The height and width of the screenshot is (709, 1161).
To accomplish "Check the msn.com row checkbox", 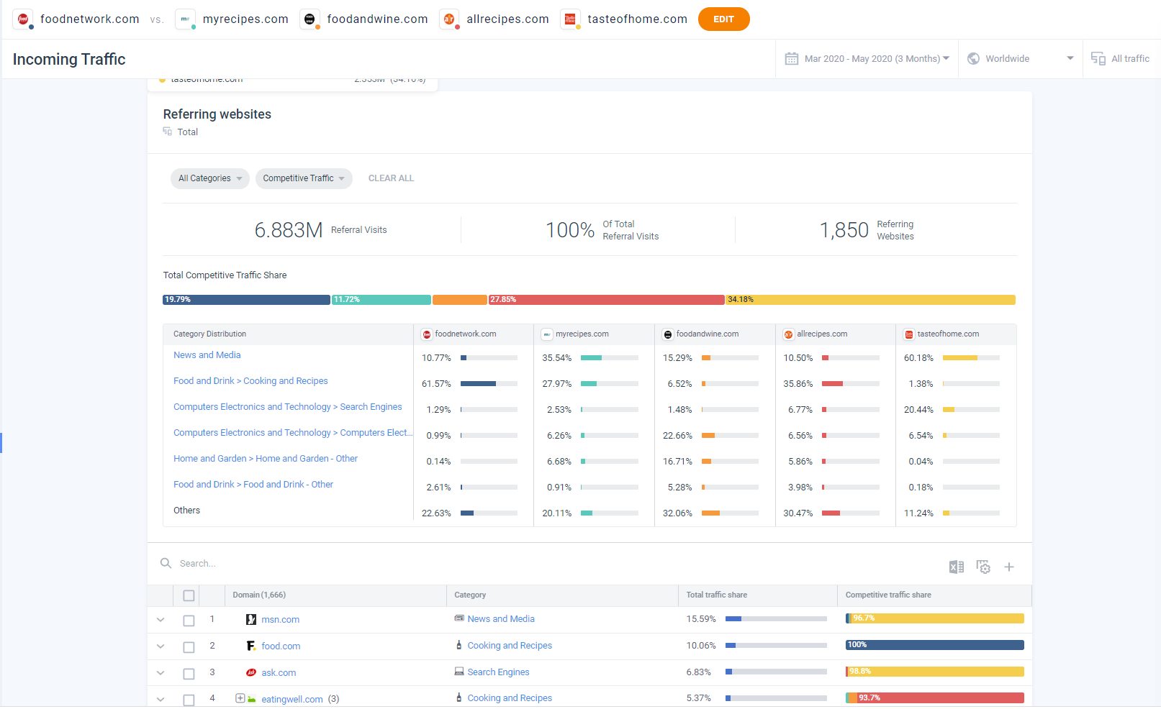I will pyautogui.click(x=189, y=621).
